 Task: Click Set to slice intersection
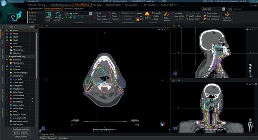pyautogui.click(x=227, y=16)
